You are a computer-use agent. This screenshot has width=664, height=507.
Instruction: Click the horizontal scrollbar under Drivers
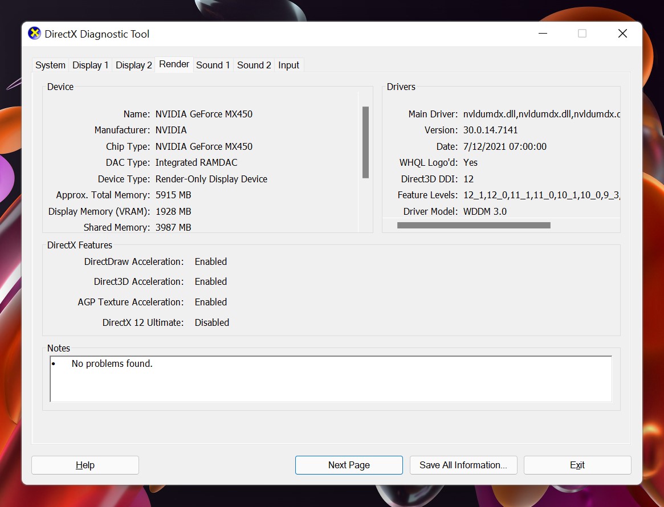click(474, 225)
